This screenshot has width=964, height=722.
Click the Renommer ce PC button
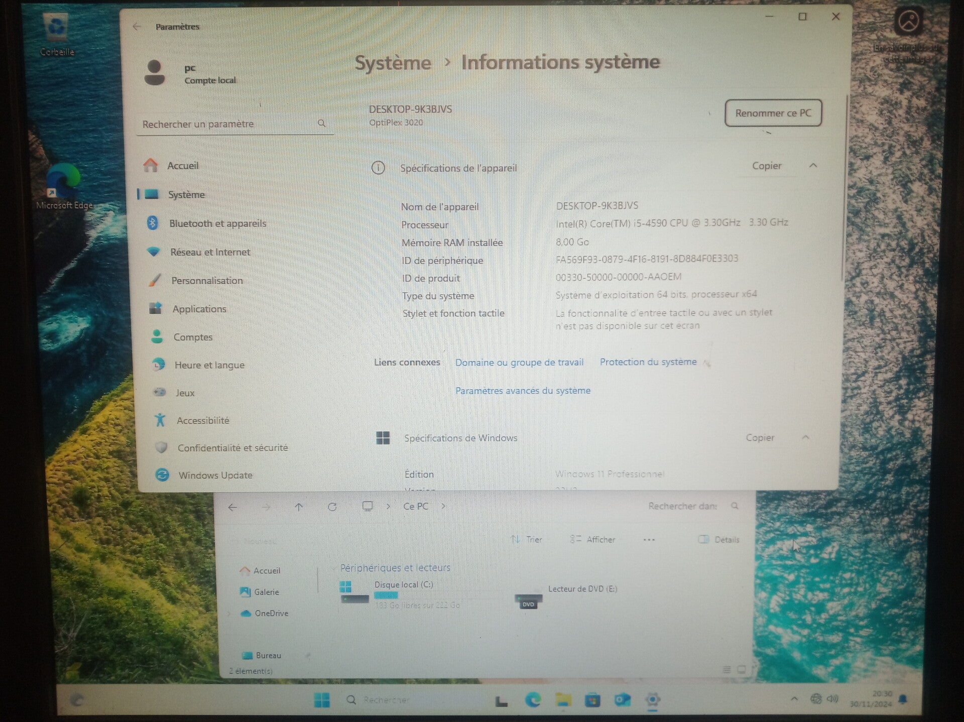coord(773,113)
